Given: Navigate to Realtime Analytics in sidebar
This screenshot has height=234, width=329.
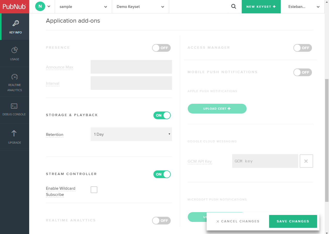Looking at the screenshot, I should (x=15, y=82).
